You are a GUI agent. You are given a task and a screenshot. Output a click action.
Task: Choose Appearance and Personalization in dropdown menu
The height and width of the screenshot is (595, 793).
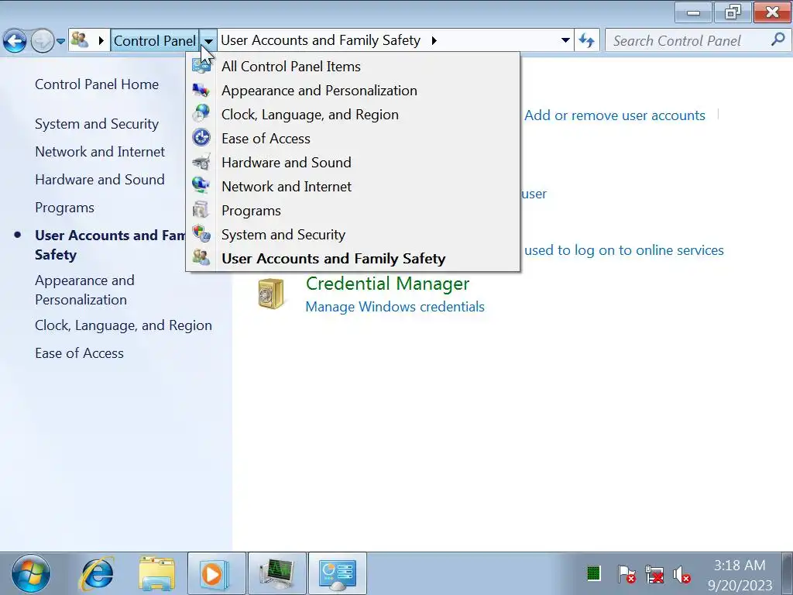tap(353, 91)
